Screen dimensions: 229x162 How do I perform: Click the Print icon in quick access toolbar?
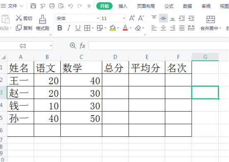pos(52,6)
